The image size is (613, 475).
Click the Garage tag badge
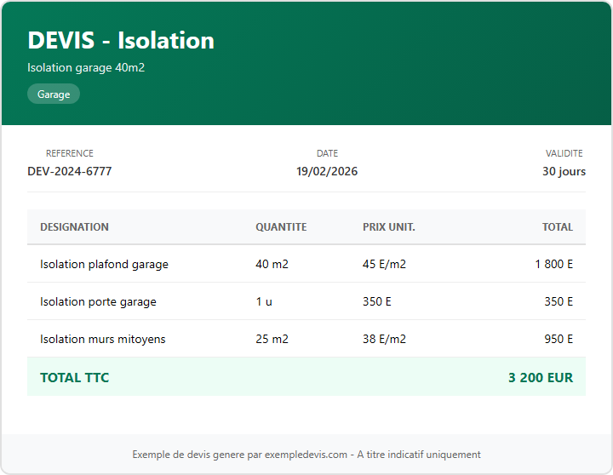(x=54, y=94)
